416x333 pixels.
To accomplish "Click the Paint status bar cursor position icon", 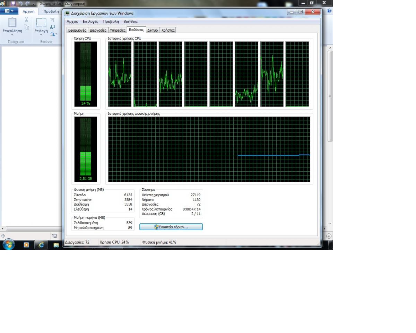I will [x=3, y=236].
